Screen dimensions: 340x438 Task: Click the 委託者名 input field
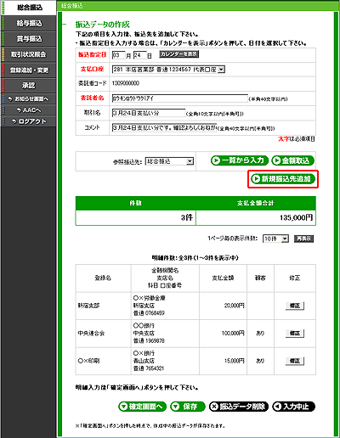[180, 98]
